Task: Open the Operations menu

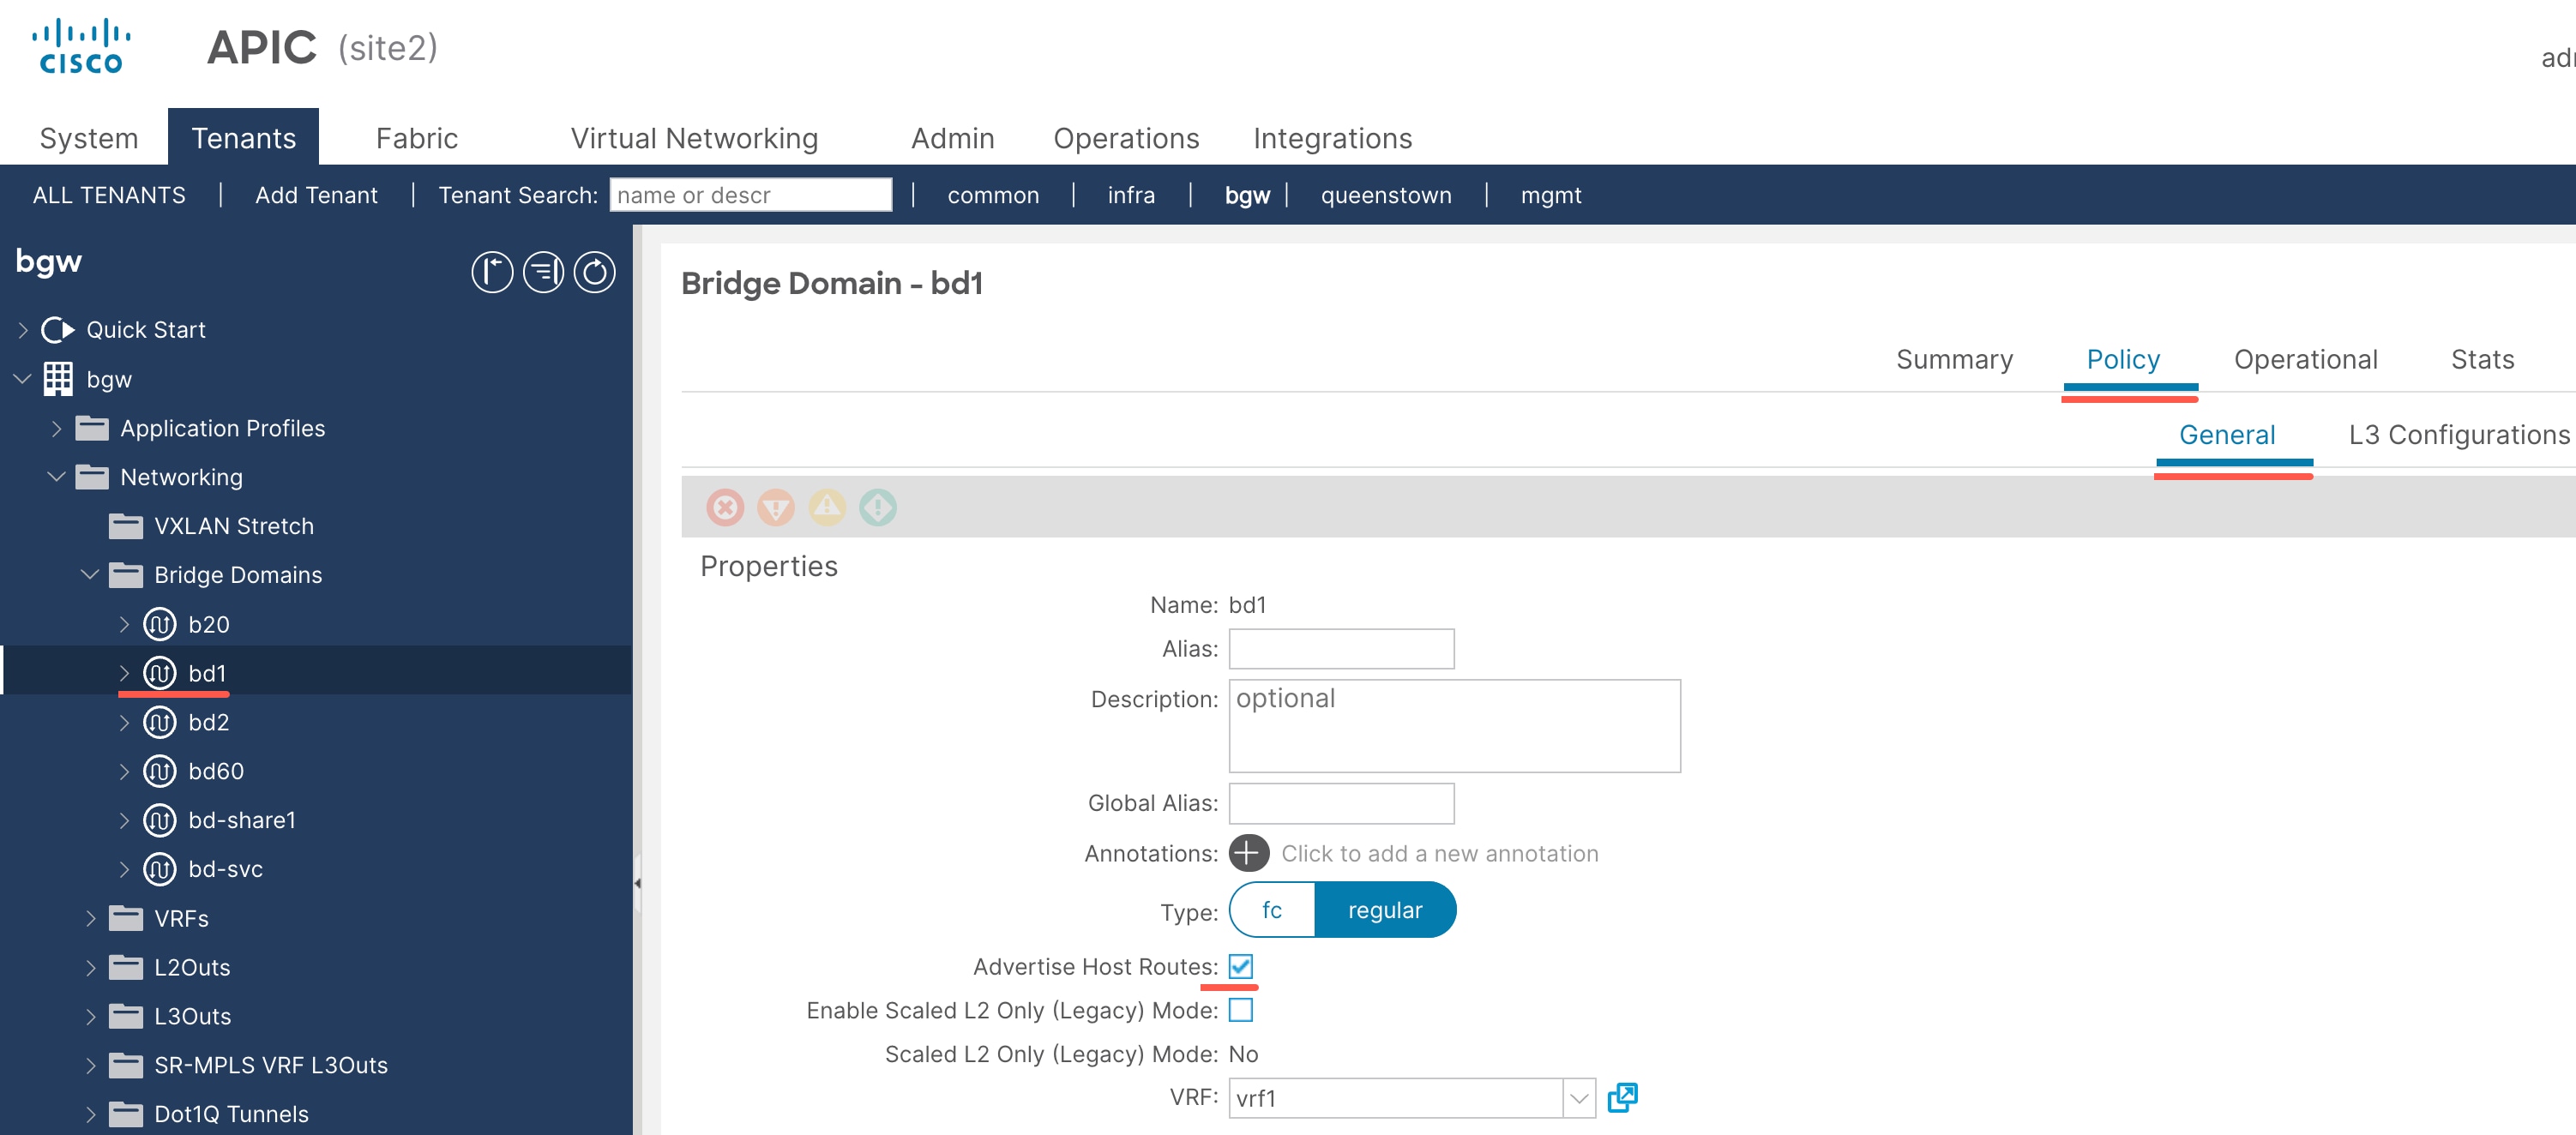Action: pyautogui.click(x=1126, y=138)
